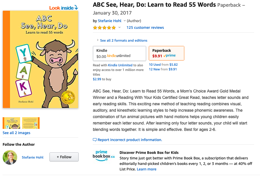This screenshot has width=260, height=178.
Task: Click Stefanie Hohl's author profile photo
Action: coord(10,157)
